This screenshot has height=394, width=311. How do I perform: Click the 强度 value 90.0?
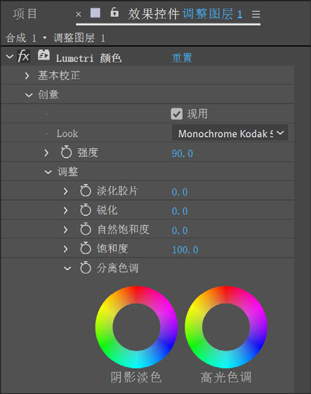[x=183, y=153]
